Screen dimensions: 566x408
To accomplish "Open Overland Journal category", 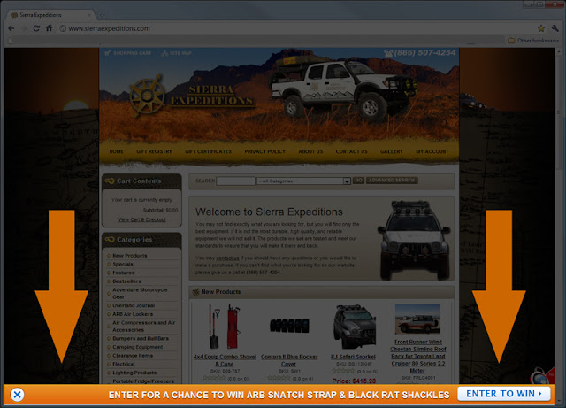I will point(134,305).
